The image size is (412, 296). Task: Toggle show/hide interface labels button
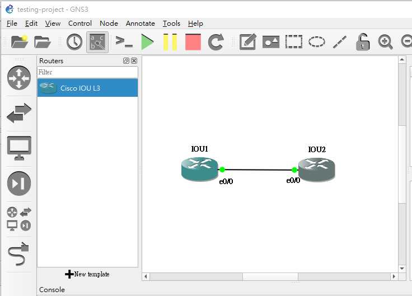(x=97, y=42)
